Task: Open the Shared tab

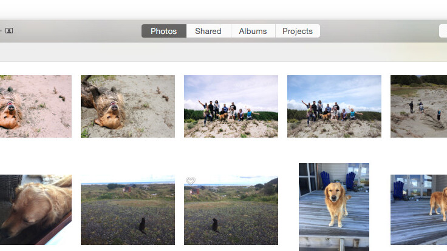Action: pyautogui.click(x=208, y=31)
